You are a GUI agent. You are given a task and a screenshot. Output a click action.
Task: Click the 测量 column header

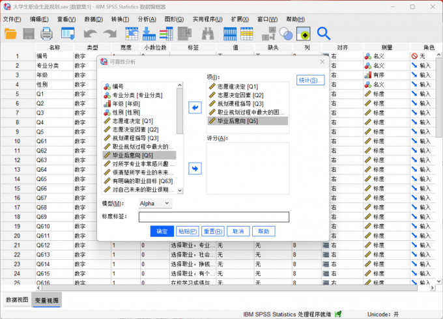pos(387,48)
